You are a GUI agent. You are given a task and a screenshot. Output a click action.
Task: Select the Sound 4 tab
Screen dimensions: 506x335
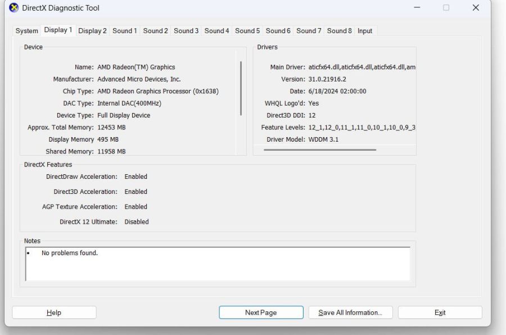tap(217, 31)
